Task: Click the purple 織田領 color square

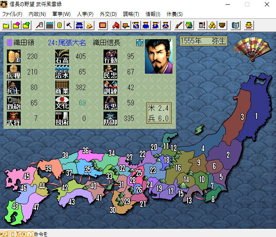Action: 9,43
